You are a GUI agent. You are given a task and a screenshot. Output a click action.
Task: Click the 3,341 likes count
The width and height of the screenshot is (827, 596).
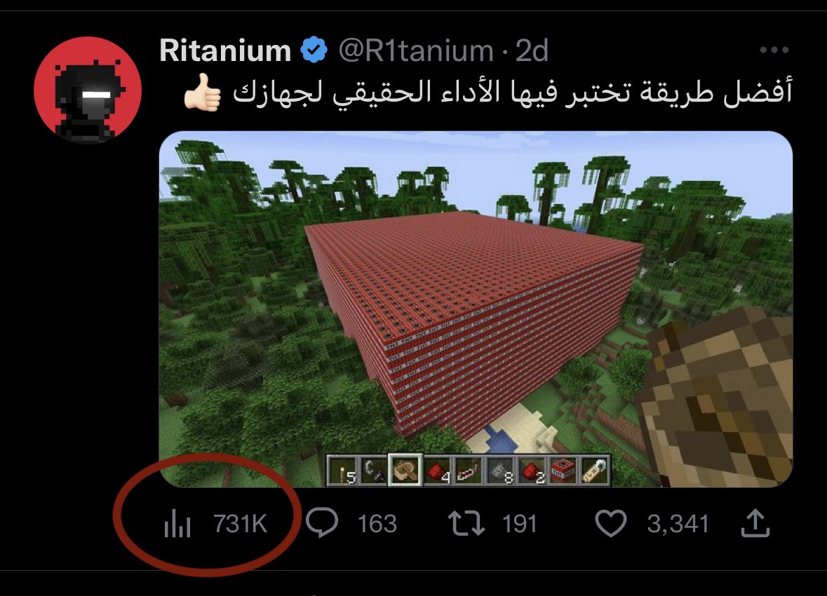pyautogui.click(x=678, y=524)
